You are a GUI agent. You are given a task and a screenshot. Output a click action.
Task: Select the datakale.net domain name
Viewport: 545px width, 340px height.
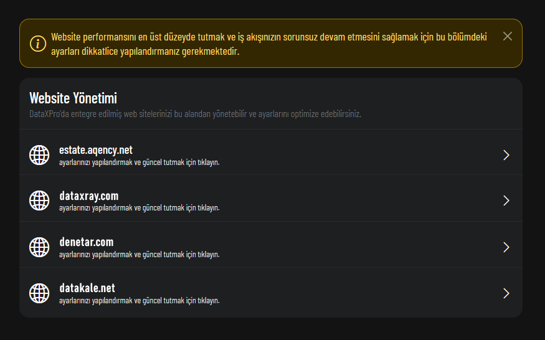tap(87, 288)
